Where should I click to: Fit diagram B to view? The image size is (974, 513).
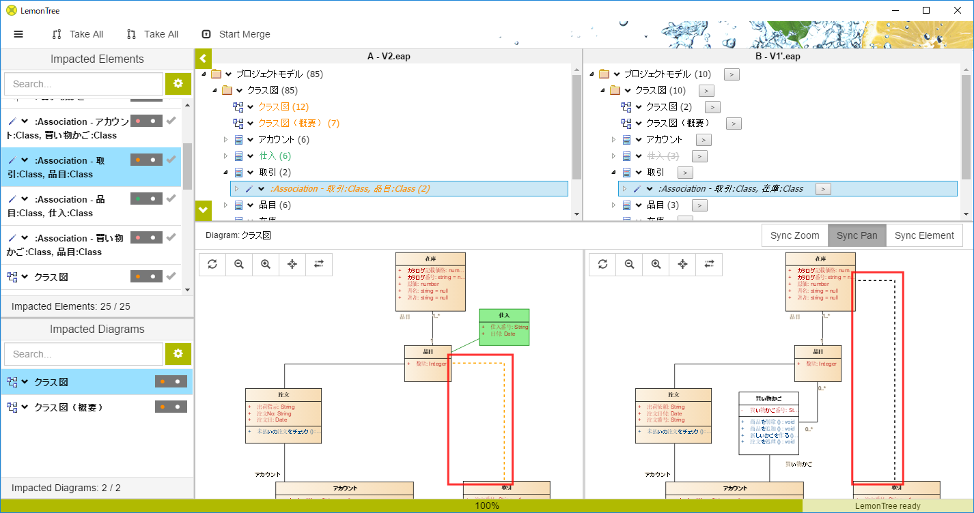pos(682,264)
